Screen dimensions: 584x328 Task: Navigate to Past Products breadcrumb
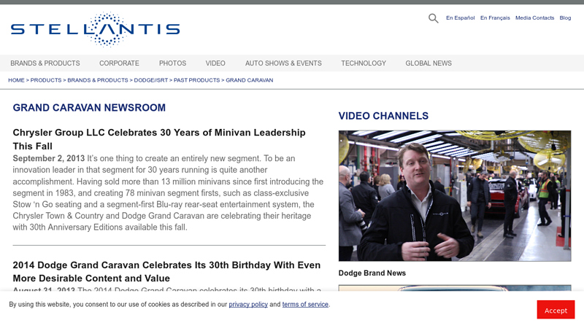196,80
